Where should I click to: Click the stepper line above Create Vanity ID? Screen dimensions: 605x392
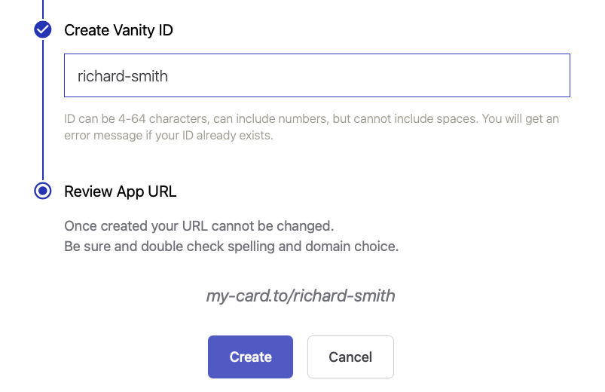click(43, 9)
